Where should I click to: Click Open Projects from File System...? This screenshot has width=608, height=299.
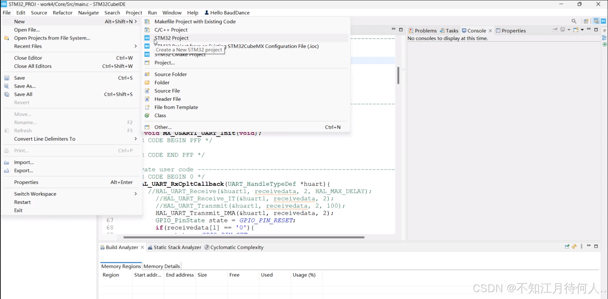(71, 38)
